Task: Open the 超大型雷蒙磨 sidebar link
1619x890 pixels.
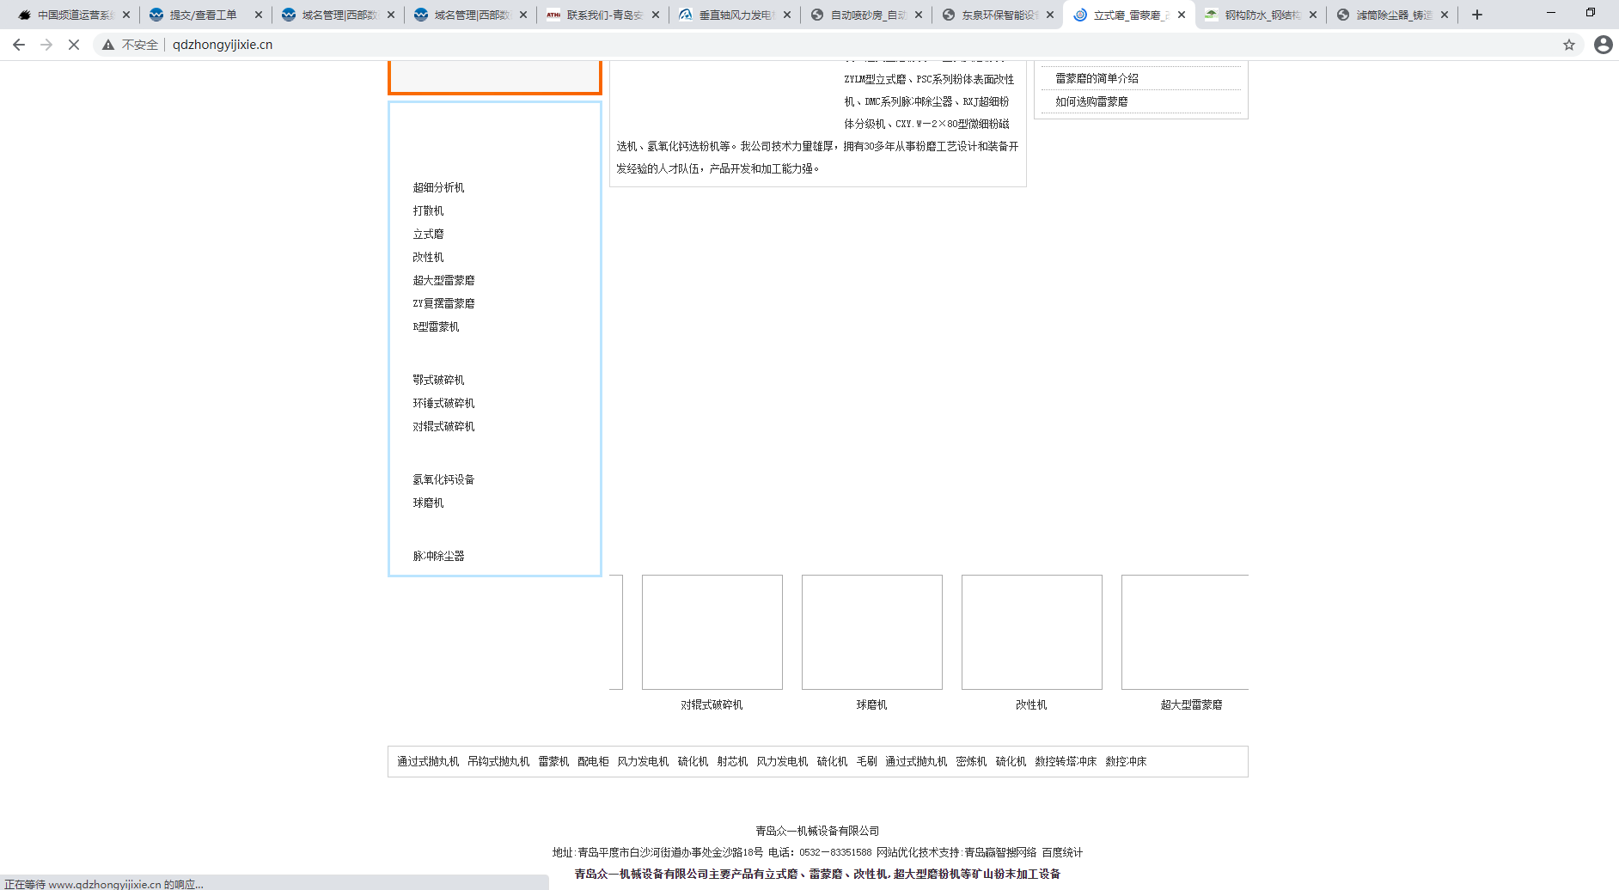Action: [x=443, y=280]
